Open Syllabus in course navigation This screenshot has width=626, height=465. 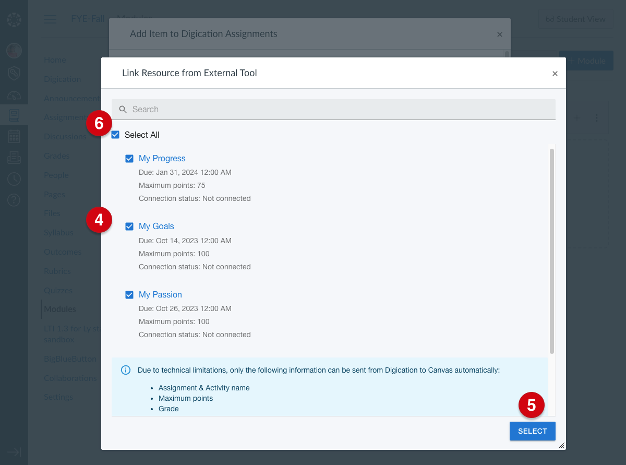pos(58,233)
